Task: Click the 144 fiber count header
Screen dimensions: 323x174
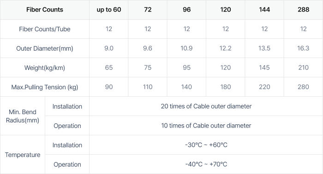Action: 264,10
